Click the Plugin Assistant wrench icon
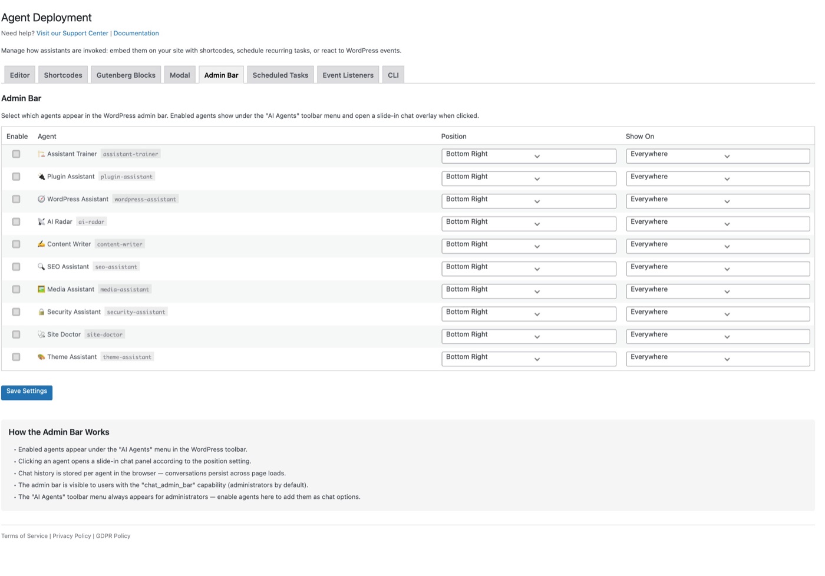The height and width of the screenshot is (576, 825). (x=41, y=176)
